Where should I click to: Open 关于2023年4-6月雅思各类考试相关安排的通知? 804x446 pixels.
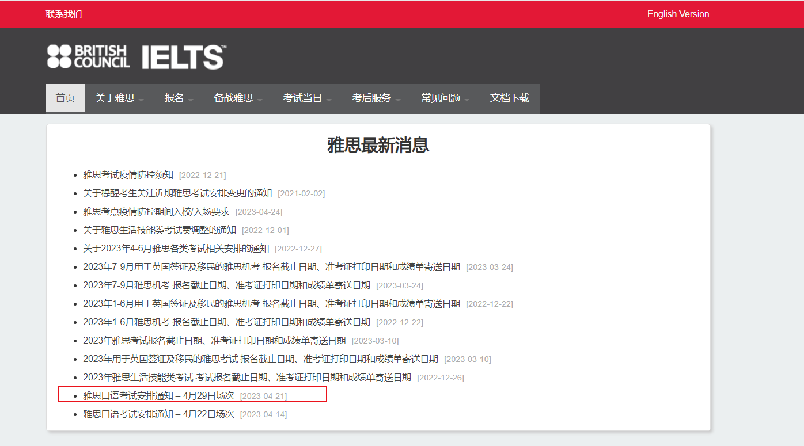coord(176,248)
